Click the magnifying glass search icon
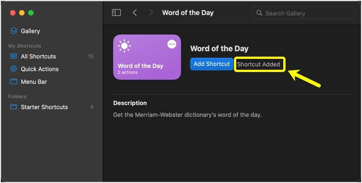362x183 pixels. [260, 13]
